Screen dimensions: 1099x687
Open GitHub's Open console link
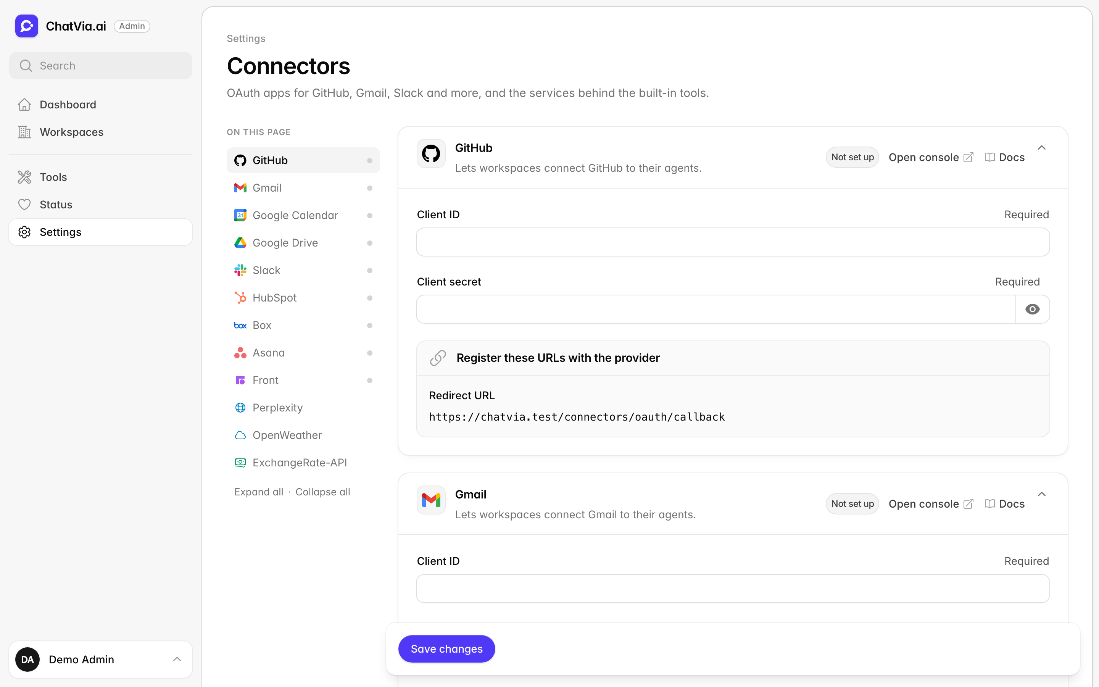click(931, 157)
